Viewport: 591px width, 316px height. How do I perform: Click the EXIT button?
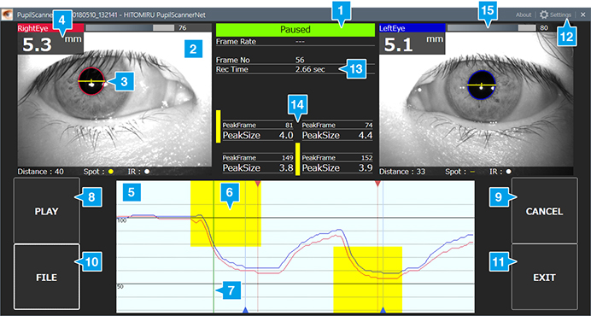click(x=544, y=278)
